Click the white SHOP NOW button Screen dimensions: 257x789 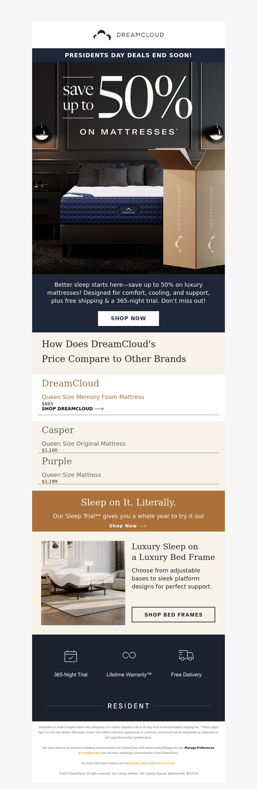click(x=128, y=318)
